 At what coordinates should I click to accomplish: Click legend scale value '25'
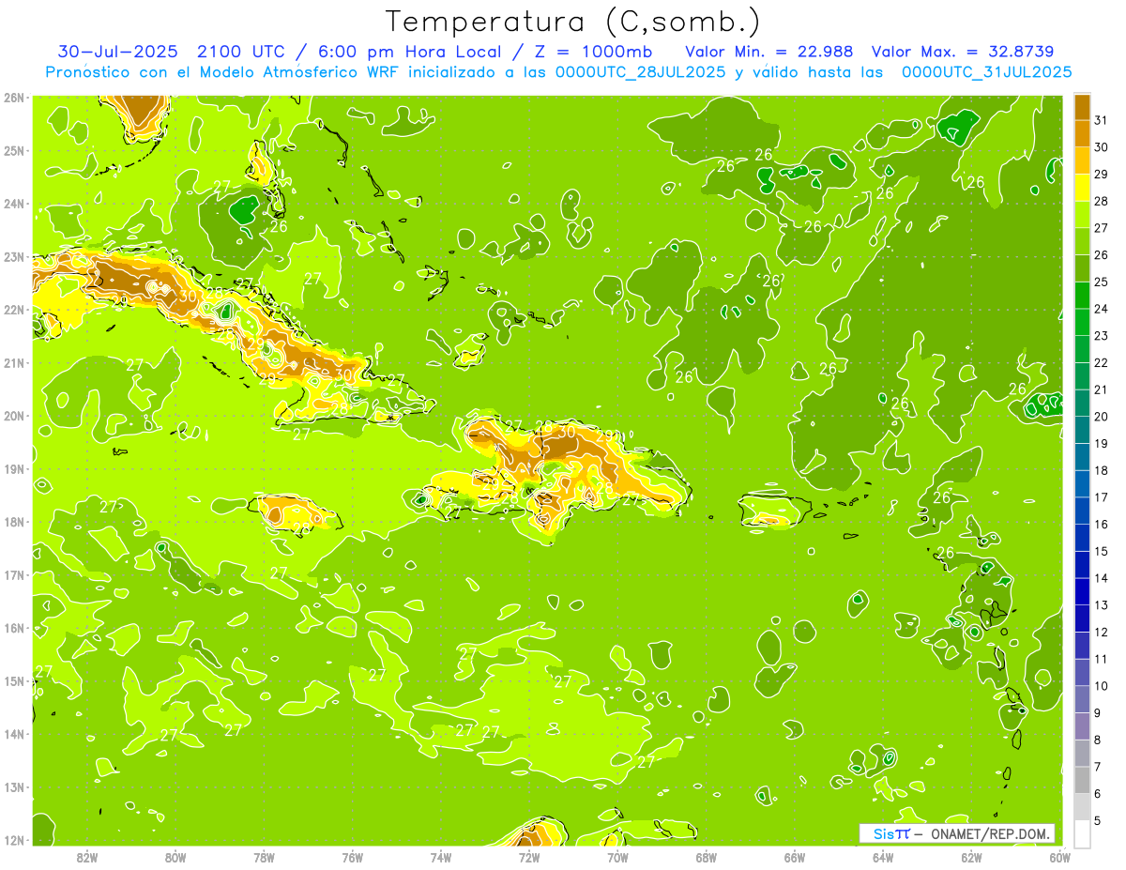[1101, 282]
